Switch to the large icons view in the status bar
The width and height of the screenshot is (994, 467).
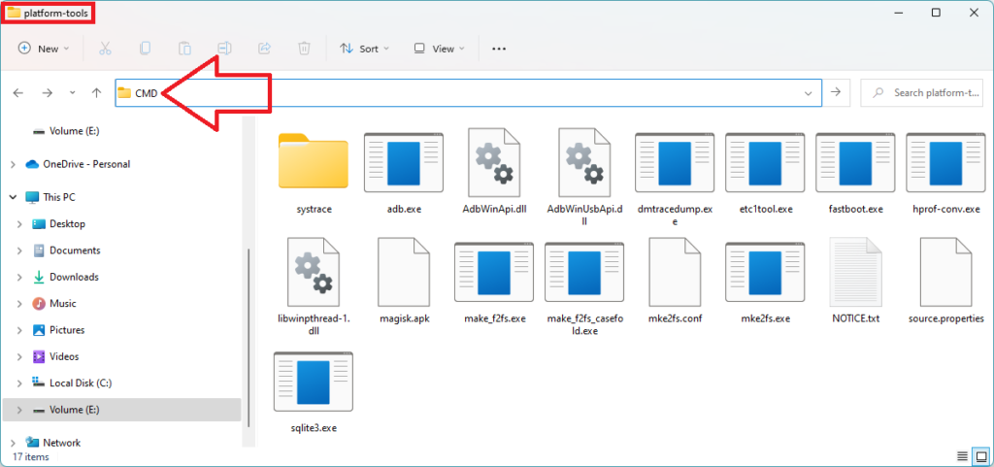coord(979,455)
